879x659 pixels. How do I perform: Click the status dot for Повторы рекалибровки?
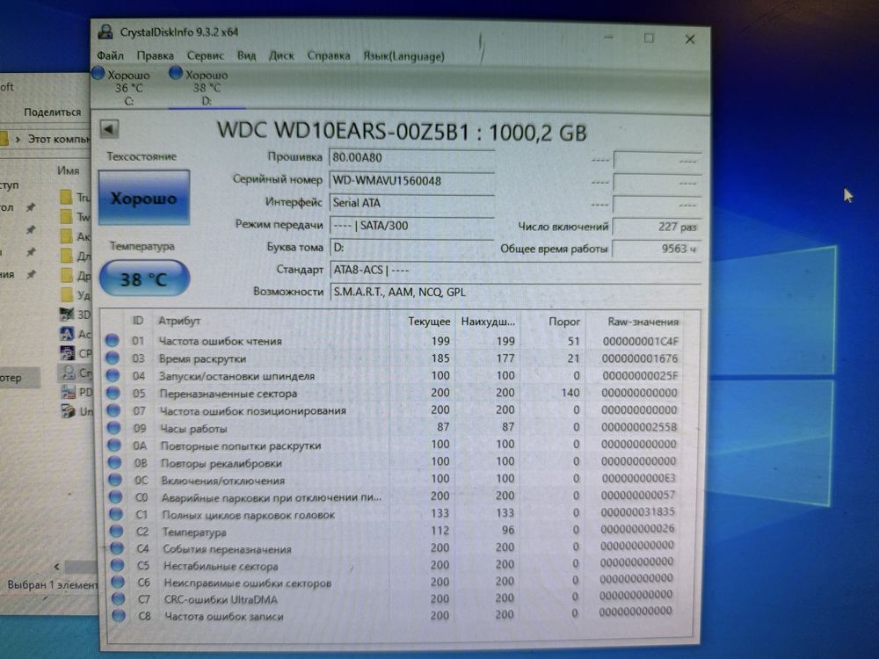tap(115, 462)
